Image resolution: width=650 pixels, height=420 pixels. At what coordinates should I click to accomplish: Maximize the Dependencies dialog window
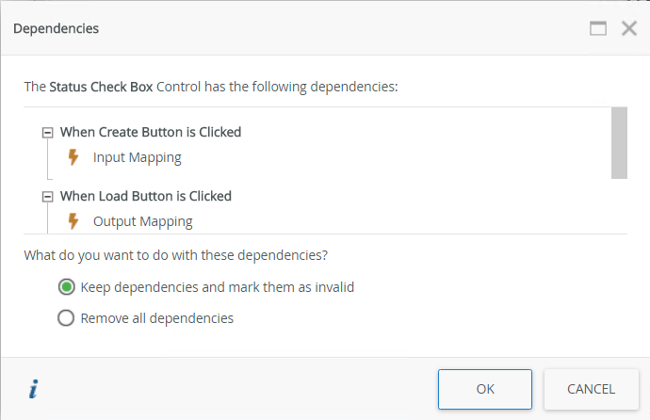point(598,28)
